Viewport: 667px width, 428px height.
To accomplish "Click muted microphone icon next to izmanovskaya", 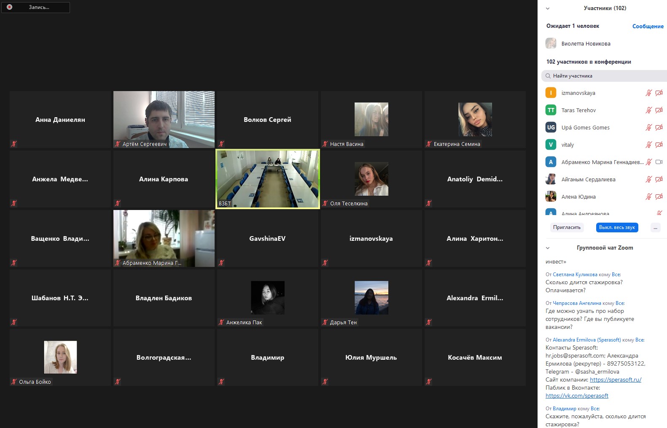I will tap(648, 93).
